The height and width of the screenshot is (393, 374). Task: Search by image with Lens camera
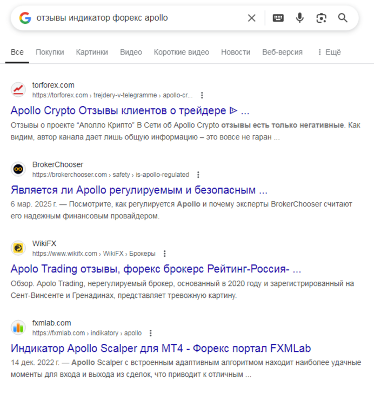click(322, 18)
